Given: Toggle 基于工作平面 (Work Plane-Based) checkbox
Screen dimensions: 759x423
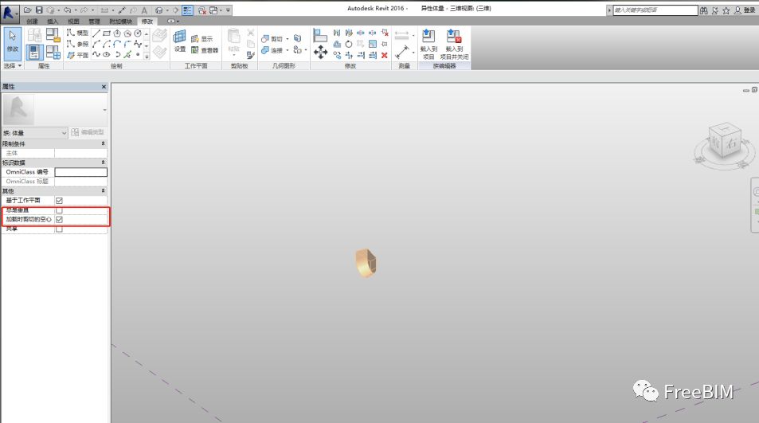Looking at the screenshot, I should (59, 201).
